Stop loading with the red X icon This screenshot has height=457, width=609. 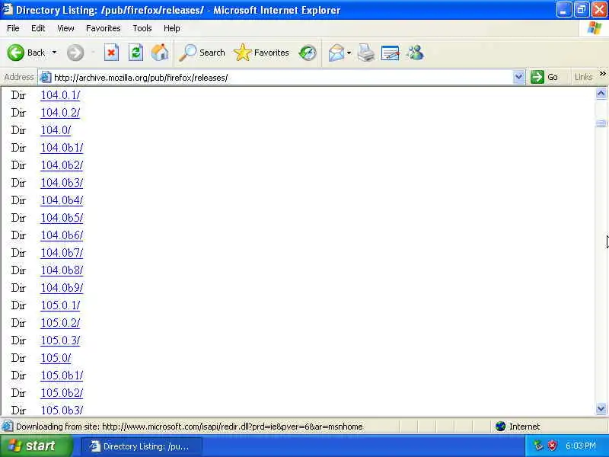click(x=111, y=53)
